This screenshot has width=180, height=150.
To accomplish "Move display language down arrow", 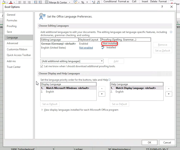I will pos(102,94).
